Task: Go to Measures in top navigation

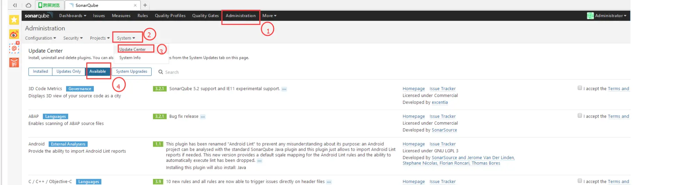Action: (121, 16)
